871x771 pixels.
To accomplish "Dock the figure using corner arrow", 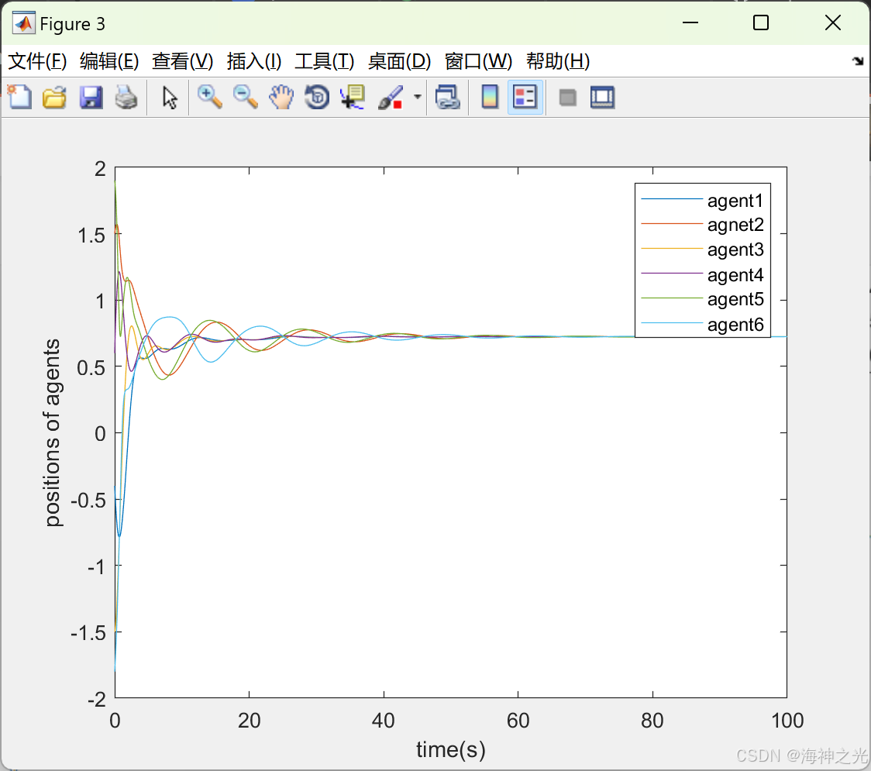I will (858, 61).
